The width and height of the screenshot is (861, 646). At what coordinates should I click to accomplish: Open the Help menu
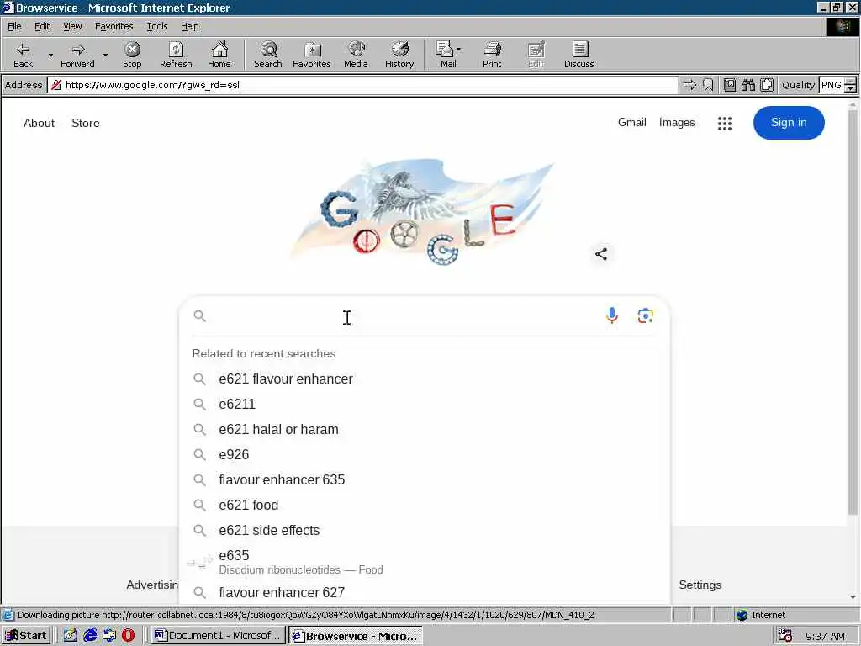click(x=189, y=26)
